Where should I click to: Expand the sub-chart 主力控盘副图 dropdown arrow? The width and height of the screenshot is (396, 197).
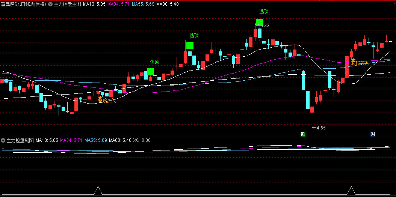[x=3, y=140]
